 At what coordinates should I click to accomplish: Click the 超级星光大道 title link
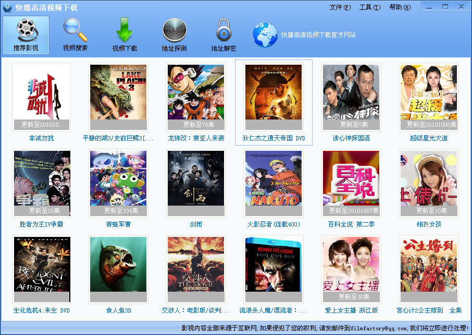point(429,138)
